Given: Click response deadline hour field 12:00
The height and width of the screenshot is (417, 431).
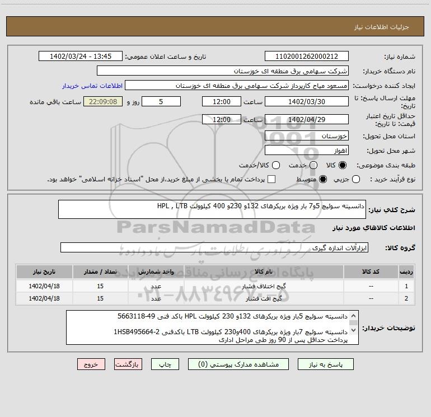Looking at the screenshot, I should (x=222, y=101).
